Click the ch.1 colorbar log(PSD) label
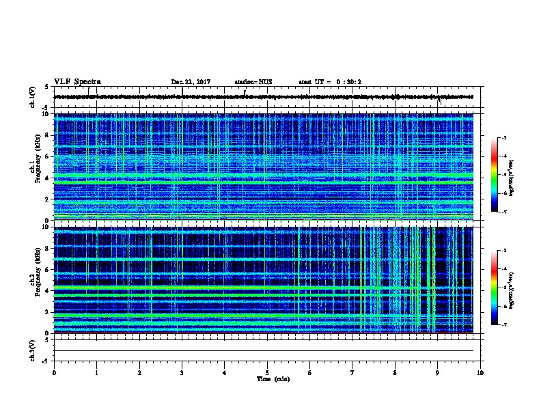Screen dimensions: 541x418 (x=512, y=178)
